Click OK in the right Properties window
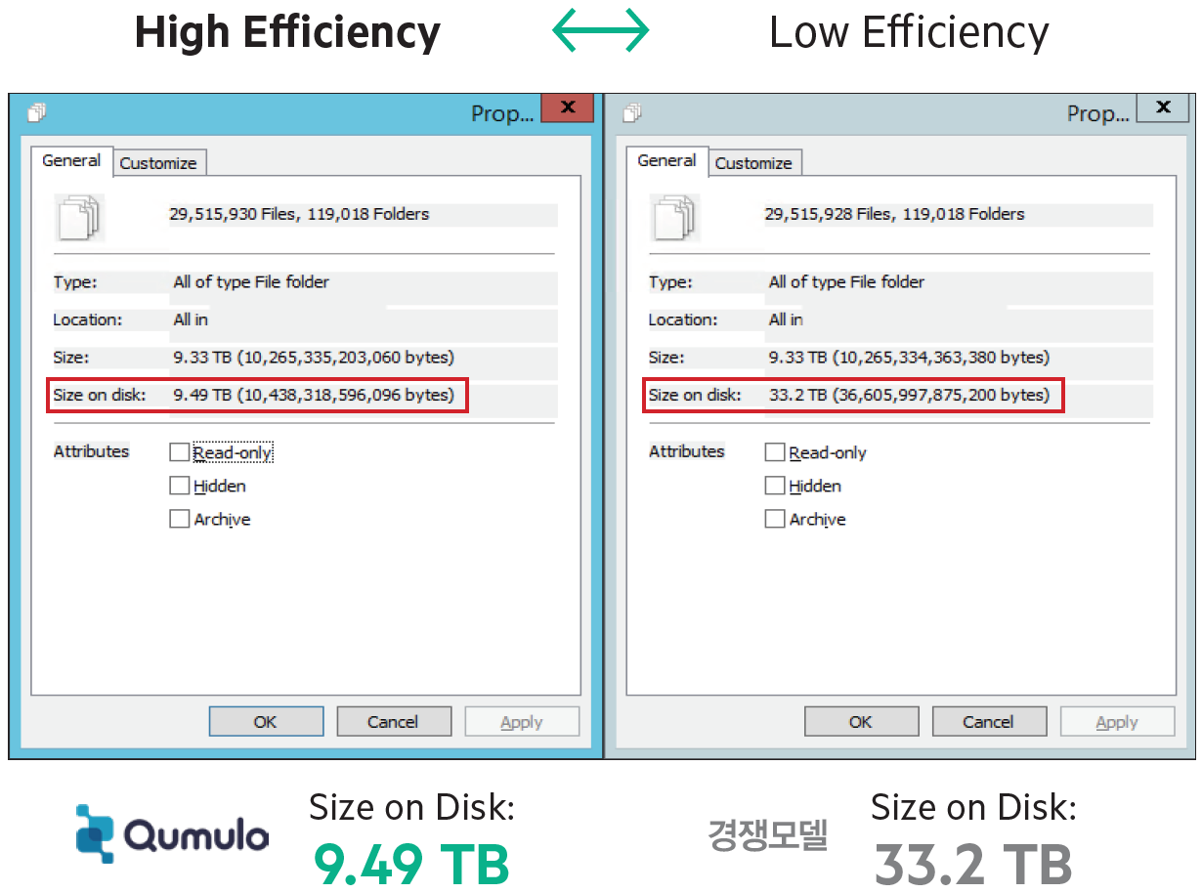 [861, 722]
